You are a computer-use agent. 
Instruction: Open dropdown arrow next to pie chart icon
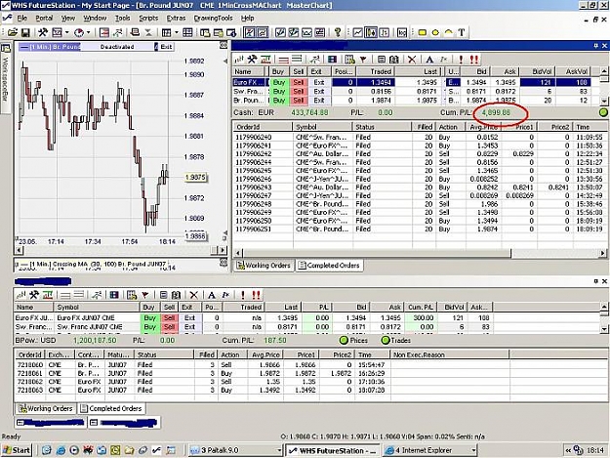click(88, 32)
